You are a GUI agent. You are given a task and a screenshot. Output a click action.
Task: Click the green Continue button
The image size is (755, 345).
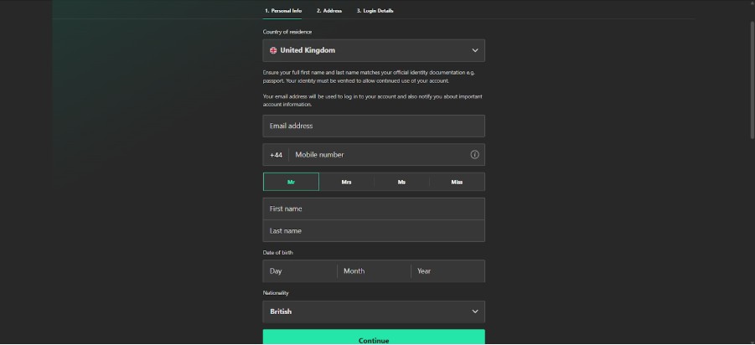(374, 337)
